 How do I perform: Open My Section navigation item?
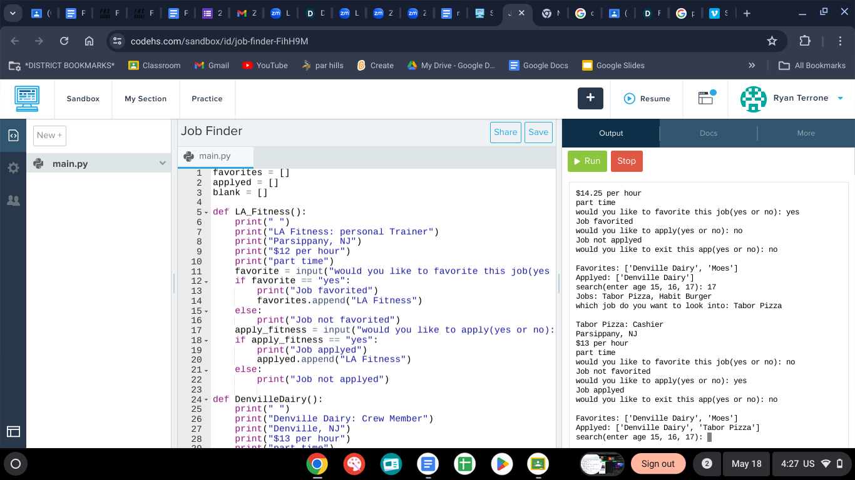pos(145,99)
